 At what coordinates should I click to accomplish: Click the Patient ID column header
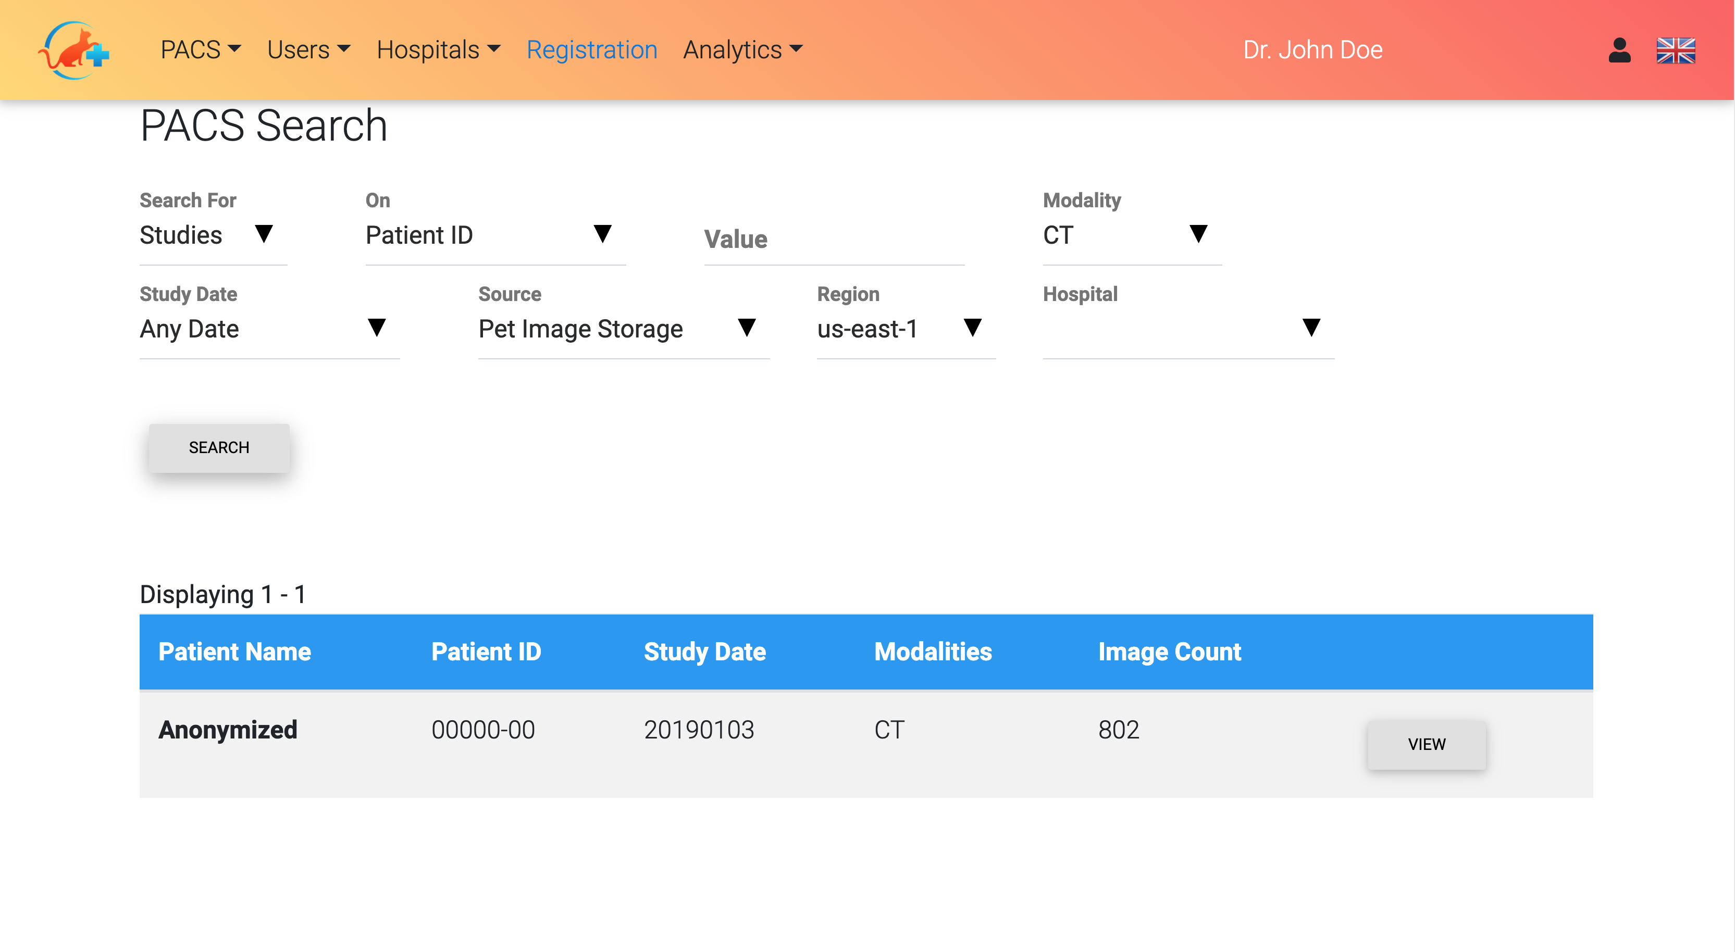[486, 652]
